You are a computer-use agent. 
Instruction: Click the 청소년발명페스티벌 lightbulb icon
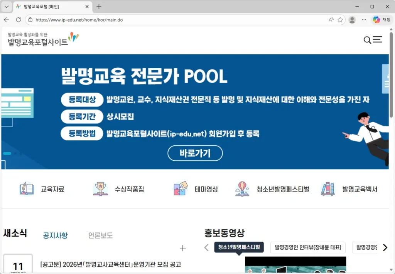pos(242,189)
